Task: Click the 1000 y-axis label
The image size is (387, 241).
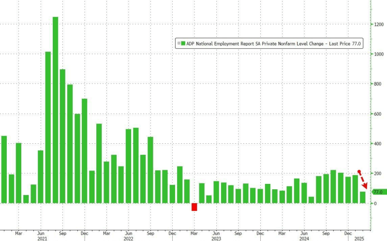Action: (x=379, y=54)
